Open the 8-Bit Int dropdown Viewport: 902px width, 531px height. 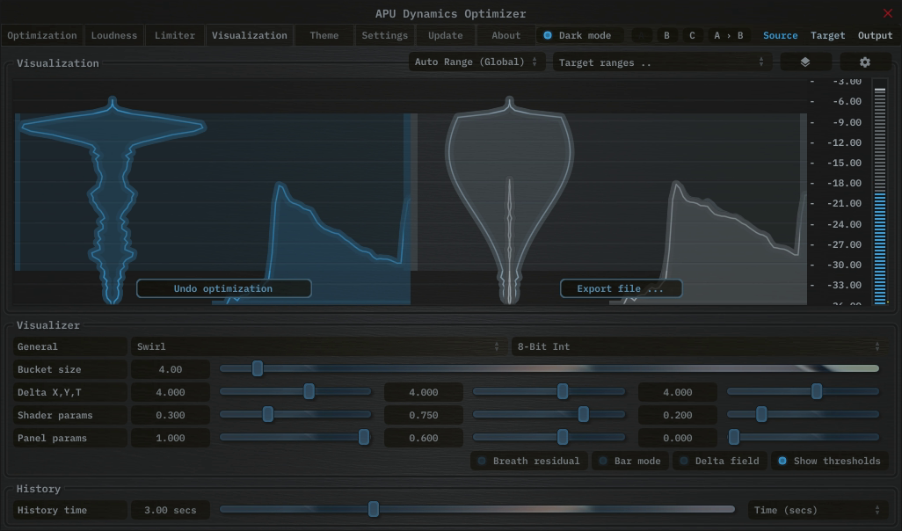point(697,346)
